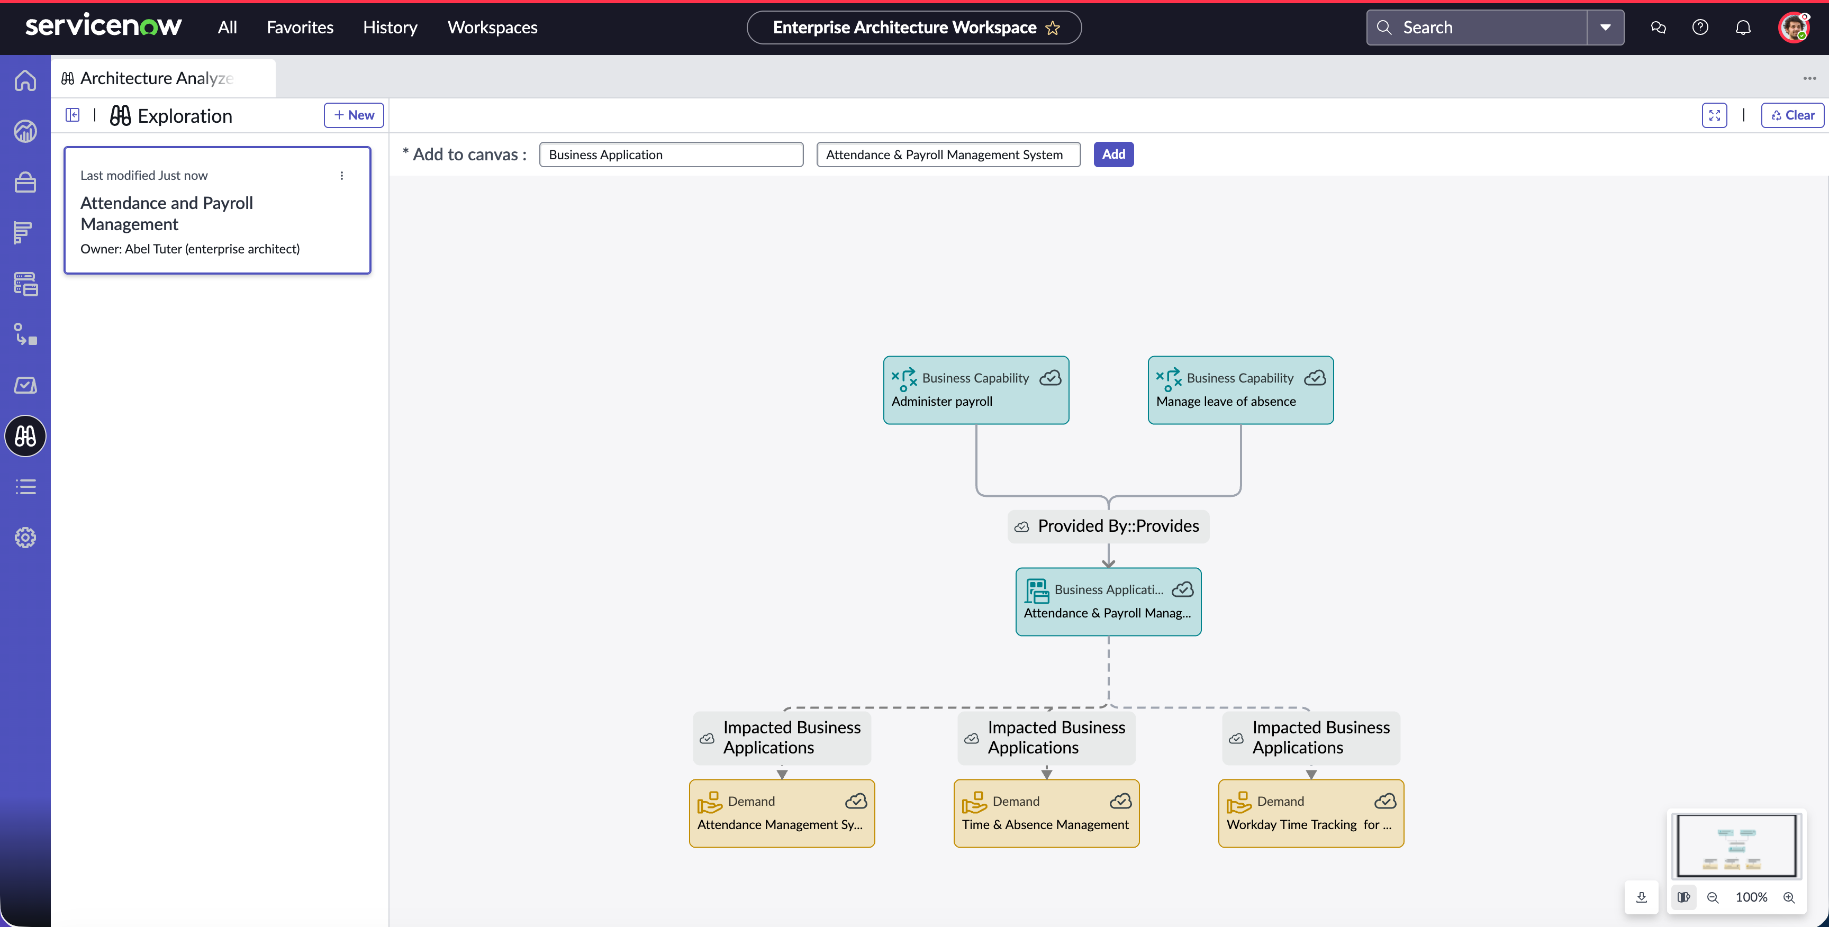Select the Attendance and Payroll Management card
This screenshot has height=927, width=1829.
point(218,211)
